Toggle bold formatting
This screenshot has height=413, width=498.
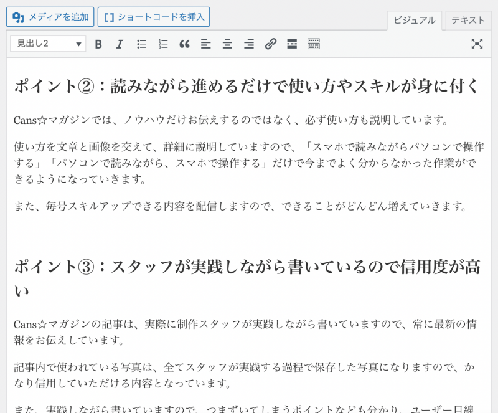(x=98, y=44)
